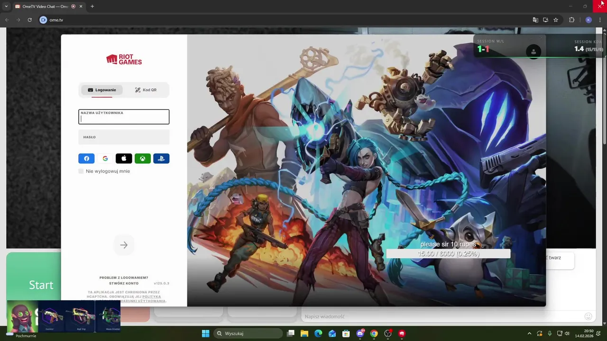Open File Explorer from the taskbar
This screenshot has height=341, width=607.
click(x=304, y=333)
